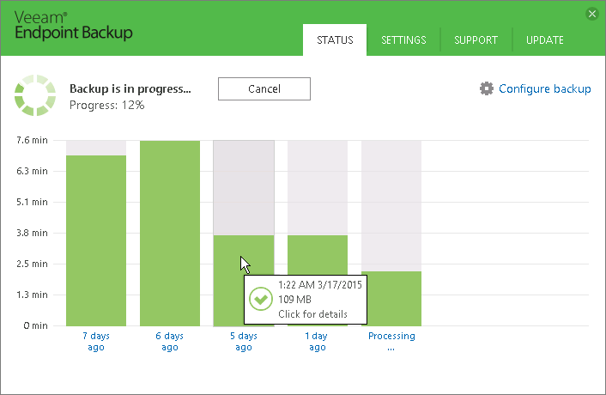Click the 5 days ago label
Image resolution: width=606 pixels, height=395 pixels.
[x=244, y=341]
